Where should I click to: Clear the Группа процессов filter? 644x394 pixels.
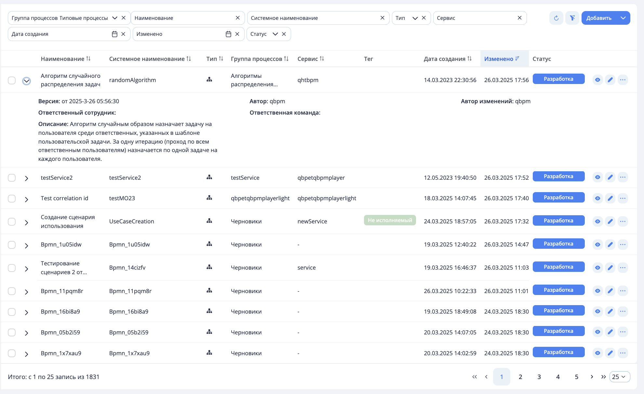coord(124,18)
